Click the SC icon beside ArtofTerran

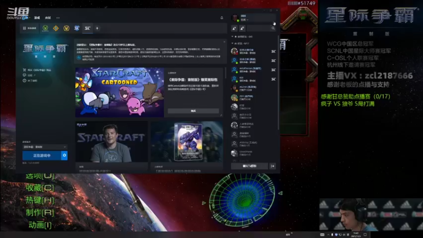pyautogui.click(x=273, y=70)
